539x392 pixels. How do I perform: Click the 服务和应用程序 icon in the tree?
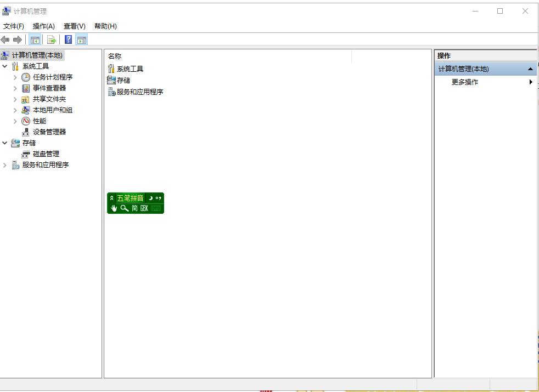click(x=15, y=165)
